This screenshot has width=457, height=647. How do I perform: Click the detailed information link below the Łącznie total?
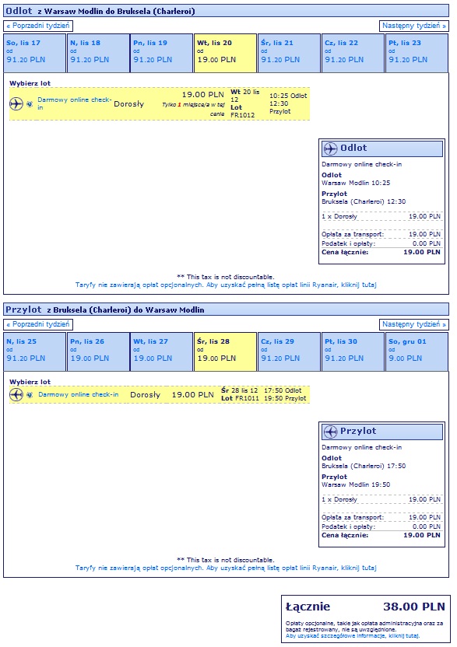353,636
